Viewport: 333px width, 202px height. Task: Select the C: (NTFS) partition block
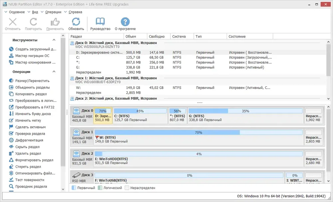point(140,115)
